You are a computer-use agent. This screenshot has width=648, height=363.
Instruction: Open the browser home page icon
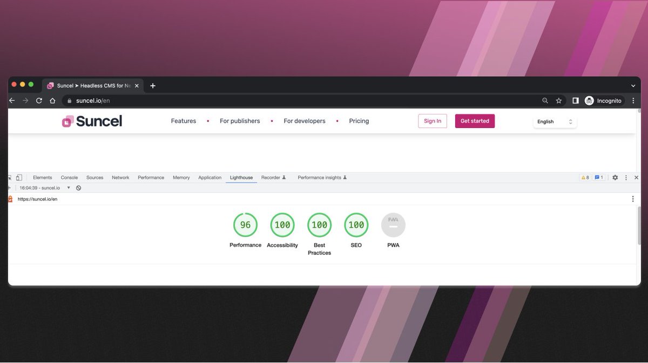pos(52,100)
